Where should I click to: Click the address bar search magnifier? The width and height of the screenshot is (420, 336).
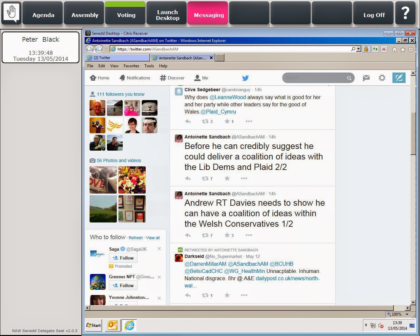coord(353,49)
